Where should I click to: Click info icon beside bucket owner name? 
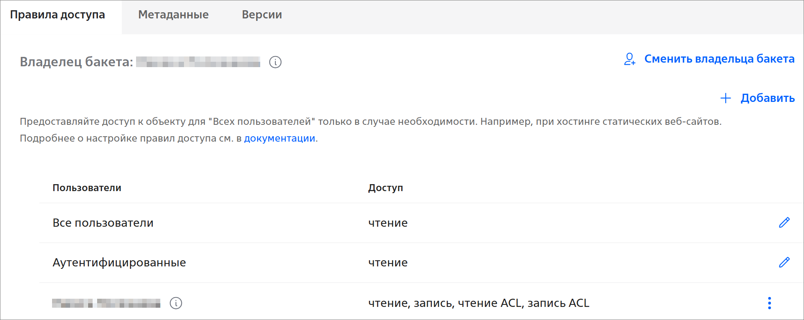(x=275, y=62)
